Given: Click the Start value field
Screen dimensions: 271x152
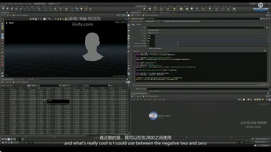Looking at the screenshot, I should click(151, 36).
